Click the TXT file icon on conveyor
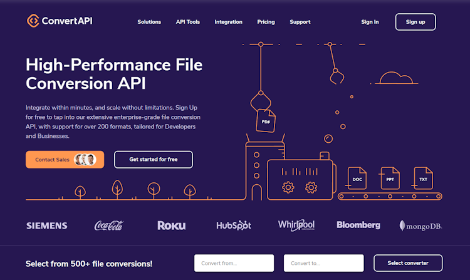Screen dimensions: 470x280 coord(423,178)
